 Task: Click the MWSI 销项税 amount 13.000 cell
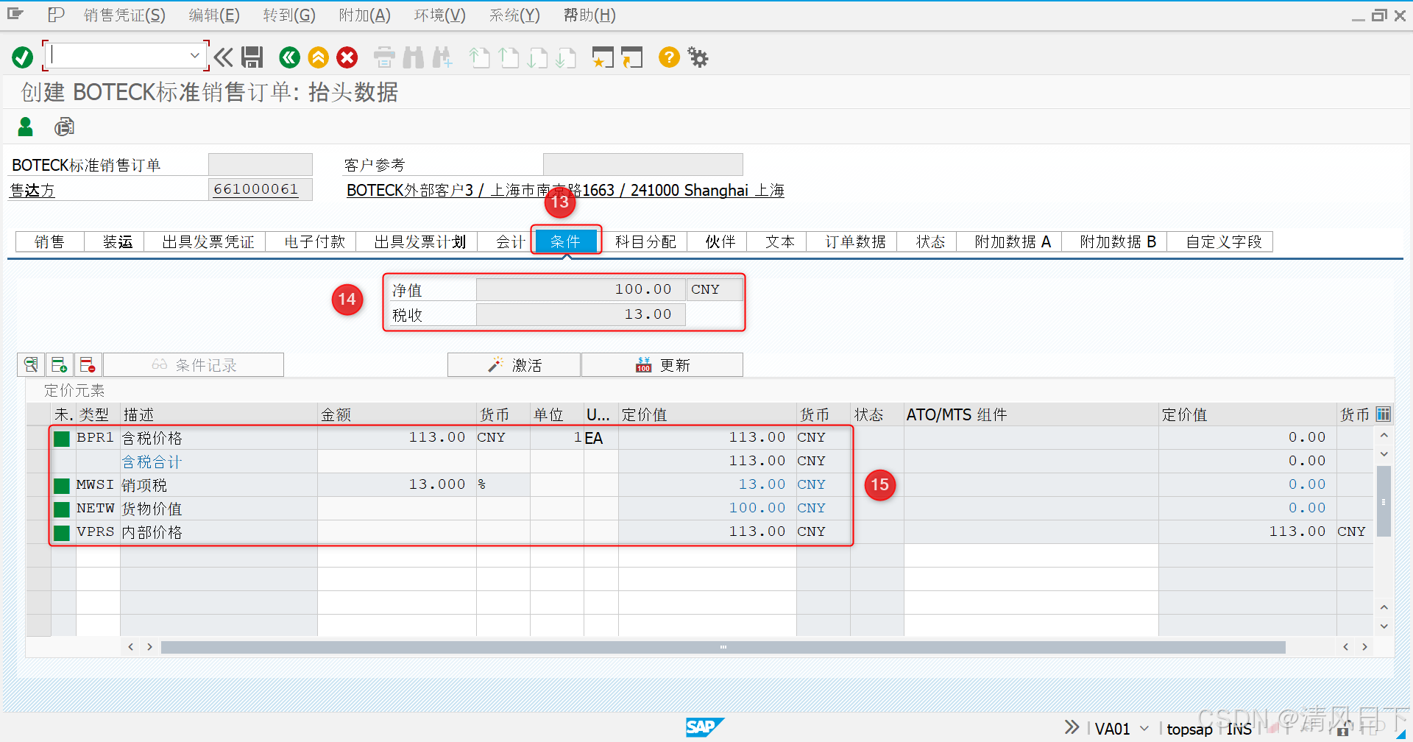397,484
